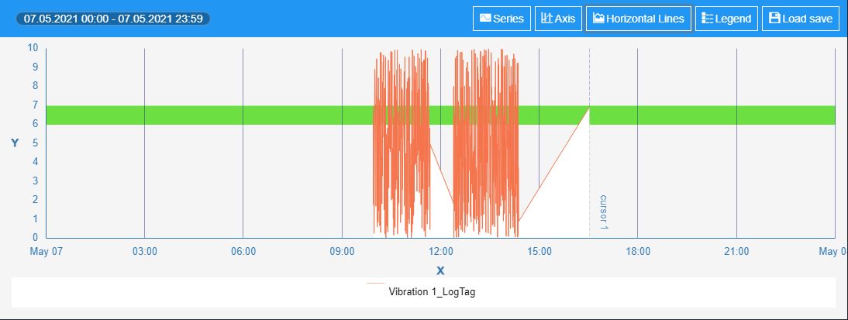This screenshot has height=320, width=848.
Task: Select the Horizontal Lines button
Action: [x=639, y=19]
